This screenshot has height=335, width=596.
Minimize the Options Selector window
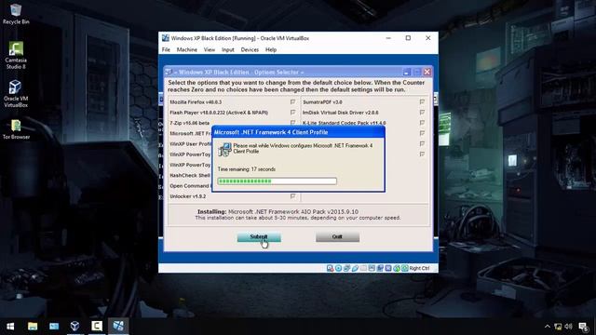coord(407,72)
